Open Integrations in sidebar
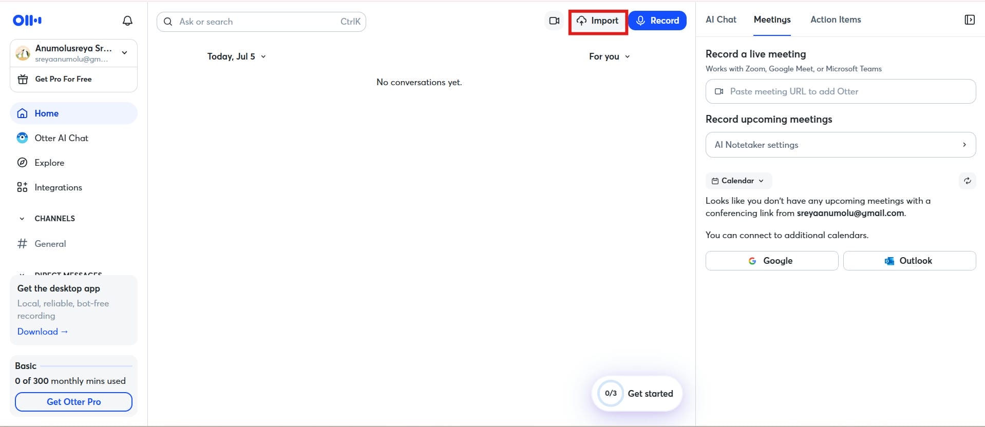Screen dimensions: 985x427 [73, 187]
